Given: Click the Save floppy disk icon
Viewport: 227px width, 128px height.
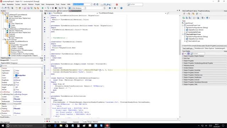Looking at the screenshot, I should (x=25, y=8).
